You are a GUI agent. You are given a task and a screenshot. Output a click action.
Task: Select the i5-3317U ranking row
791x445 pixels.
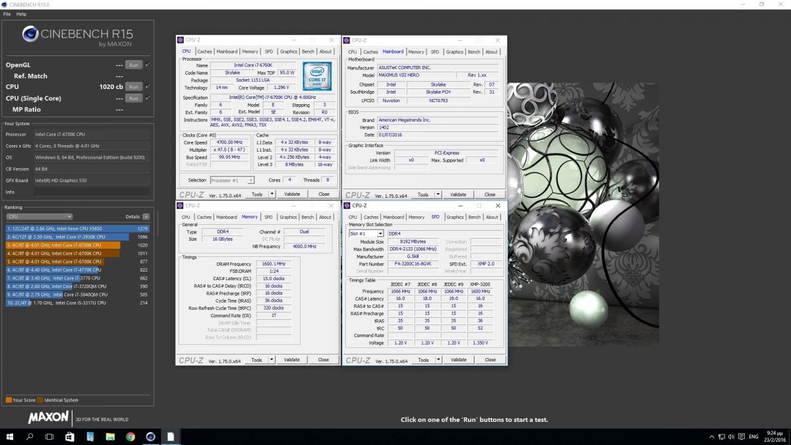(78, 303)
